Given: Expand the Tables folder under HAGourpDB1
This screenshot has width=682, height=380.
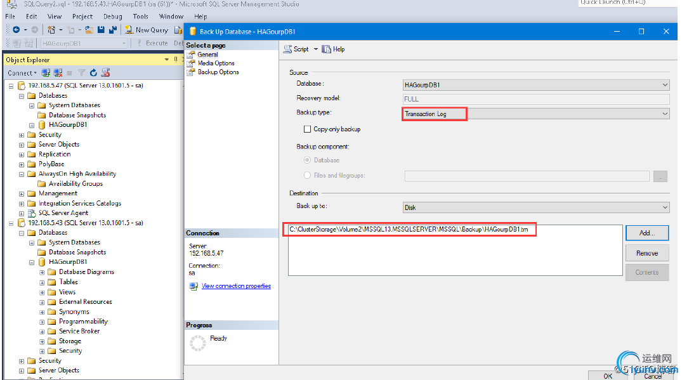Looking at the screenshot, I should pos(42,282).
